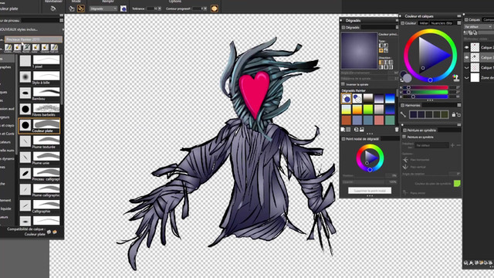Viewport: 494px width, 278px height.
Task: Delete gradient using trash icon in Dégradés panel
Action: point(397,130)
